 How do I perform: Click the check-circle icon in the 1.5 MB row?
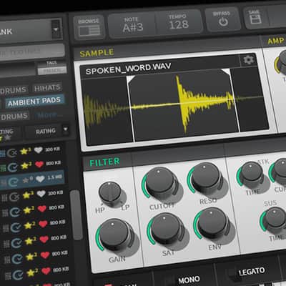point(13,182)
